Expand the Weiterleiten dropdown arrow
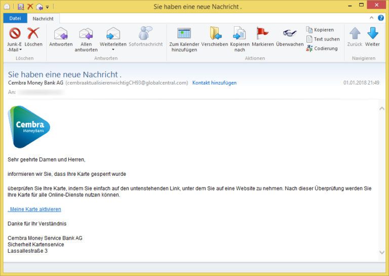This screenshot has height=276, width=389. click(x=113, y=50)
